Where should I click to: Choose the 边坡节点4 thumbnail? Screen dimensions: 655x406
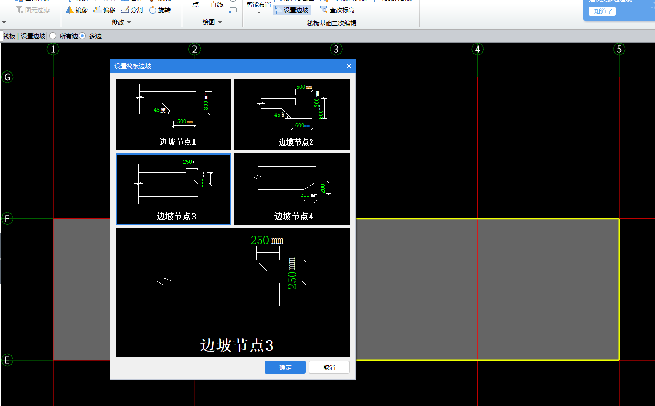pos(292,188)
